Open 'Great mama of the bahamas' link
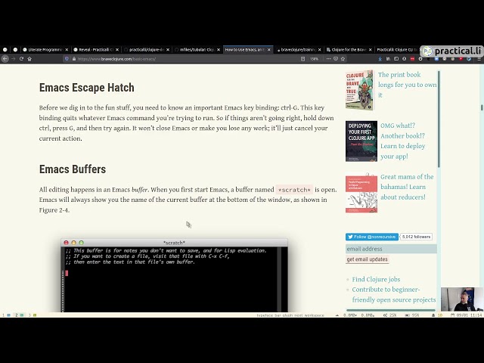Image resolution: width=484 pixels, height=363 pixels. (407, 187)
